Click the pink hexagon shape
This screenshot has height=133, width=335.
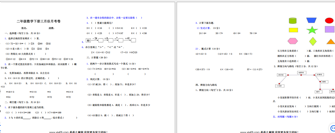coord(293,41)
